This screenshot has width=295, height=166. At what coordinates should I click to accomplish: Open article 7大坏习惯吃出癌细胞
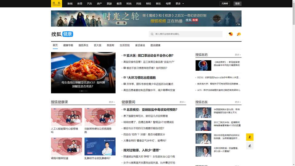[x=141, y=77]
